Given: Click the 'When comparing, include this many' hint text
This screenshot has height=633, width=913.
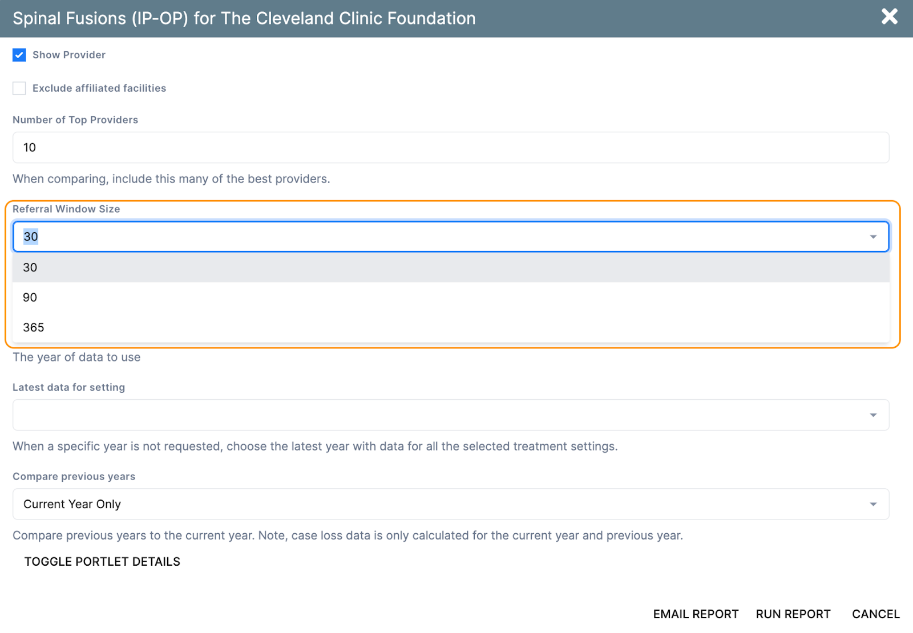Looking at the screenshot, I should coord(171,179).
